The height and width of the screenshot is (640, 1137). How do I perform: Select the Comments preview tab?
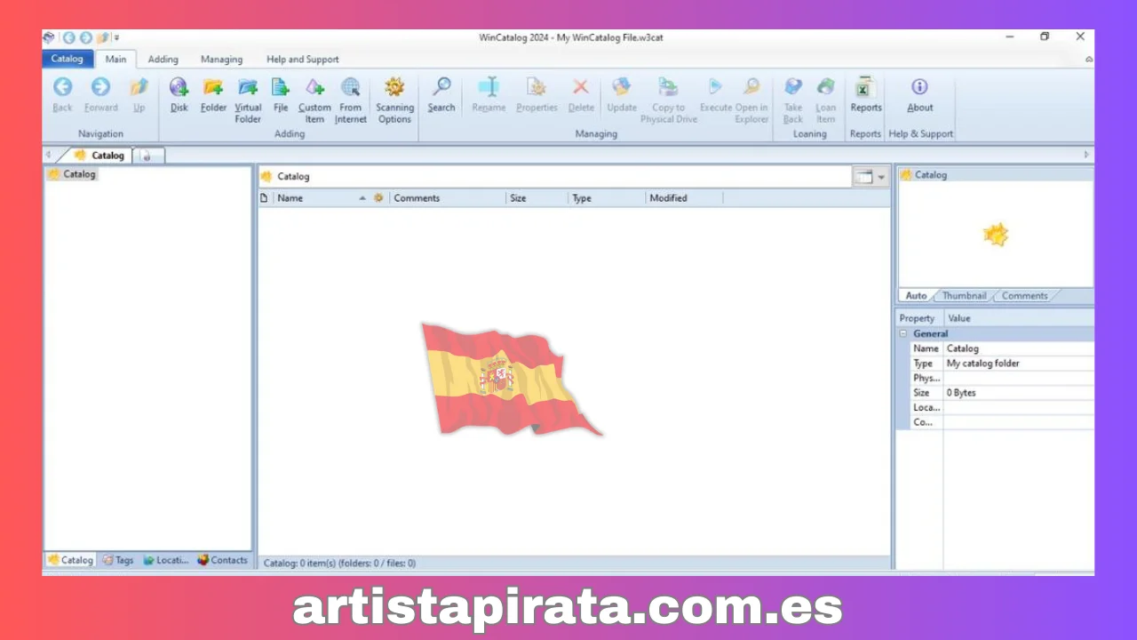click(x=1024, y=296)
